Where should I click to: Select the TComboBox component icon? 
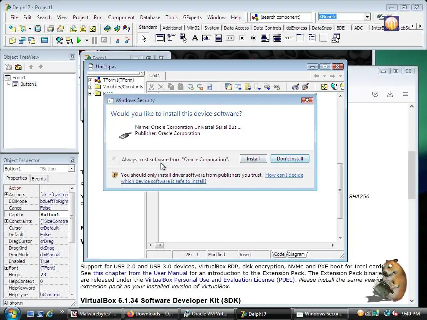click(x=277, y=38)
